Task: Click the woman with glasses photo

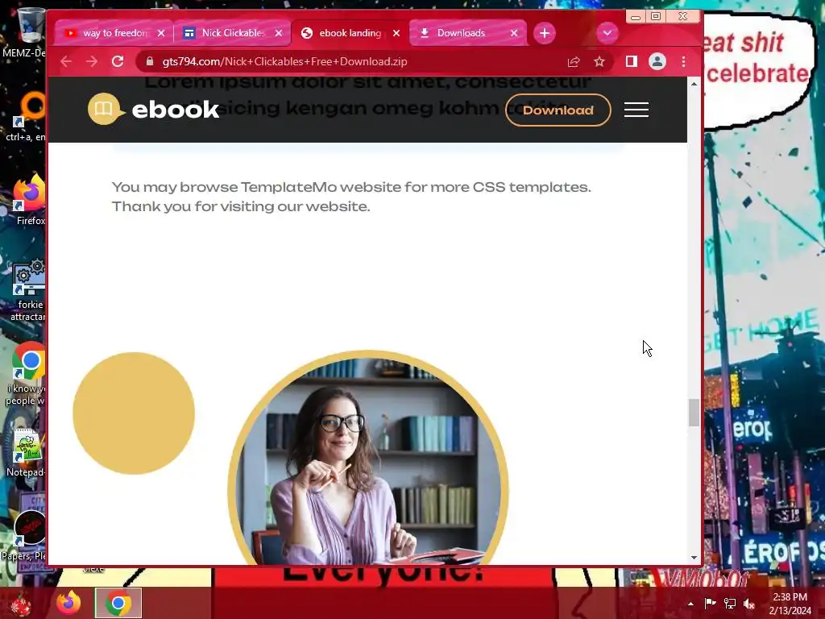Action: (368, 458)
